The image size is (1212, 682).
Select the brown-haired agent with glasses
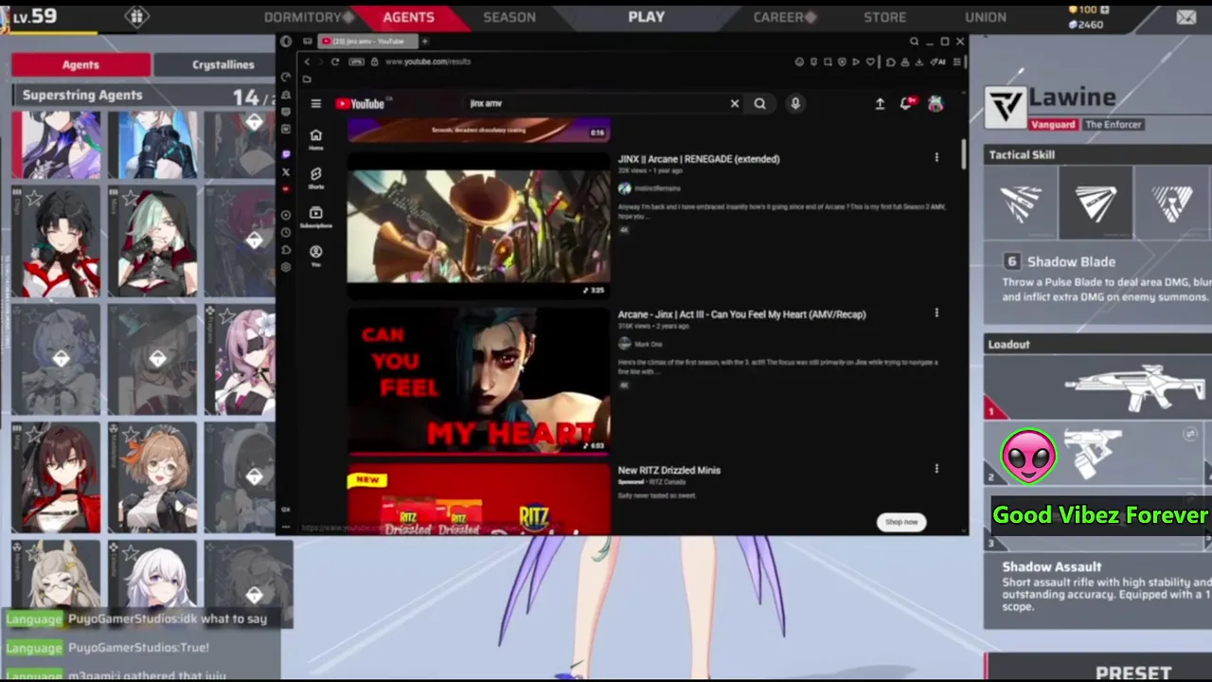coord(153,477)
